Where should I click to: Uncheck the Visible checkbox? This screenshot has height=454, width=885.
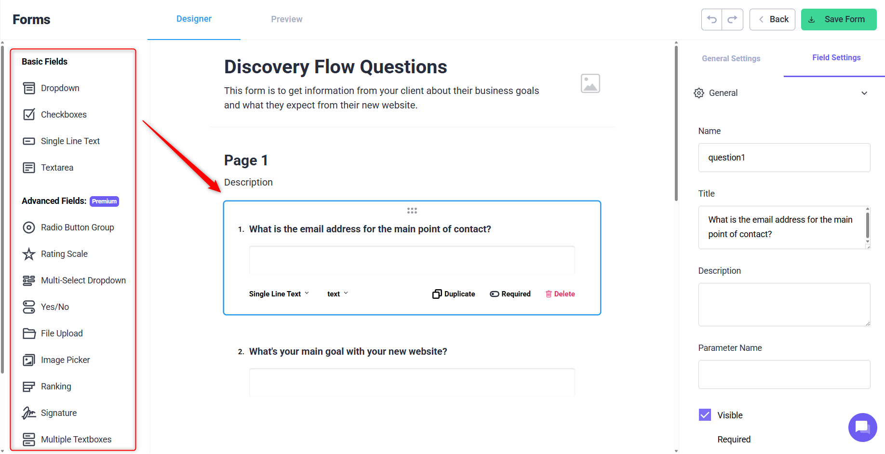(x=705, y=415)
